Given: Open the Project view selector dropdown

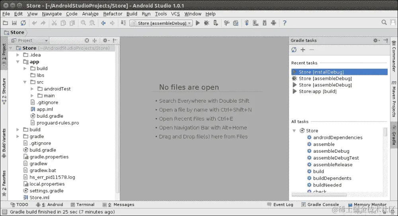Looking at the screenshot, I should (29, 40).
